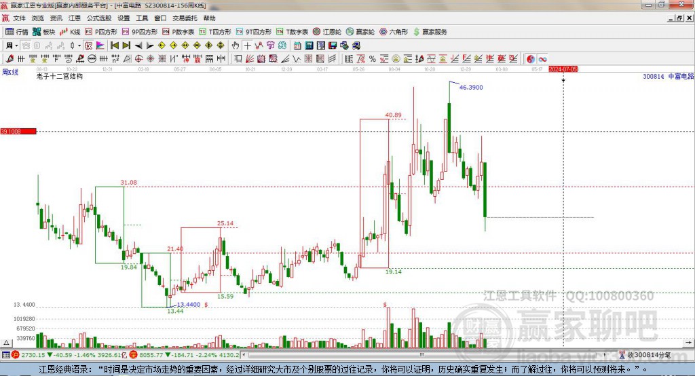Open the 江恩 menu

click(x=75, y=18)
